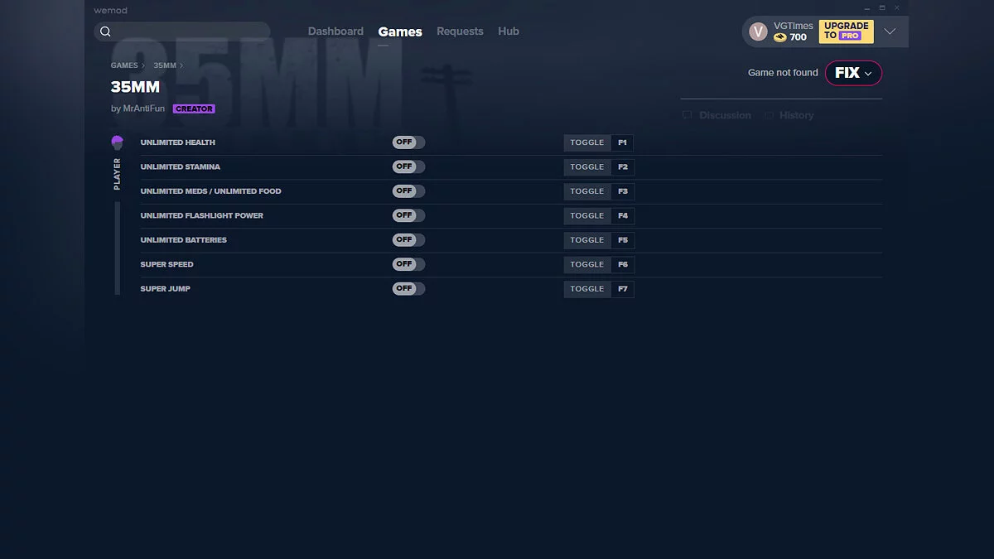The image size is (994, 559).
Task: Maximize the WeMod window
Action: (x=882, y=8)
